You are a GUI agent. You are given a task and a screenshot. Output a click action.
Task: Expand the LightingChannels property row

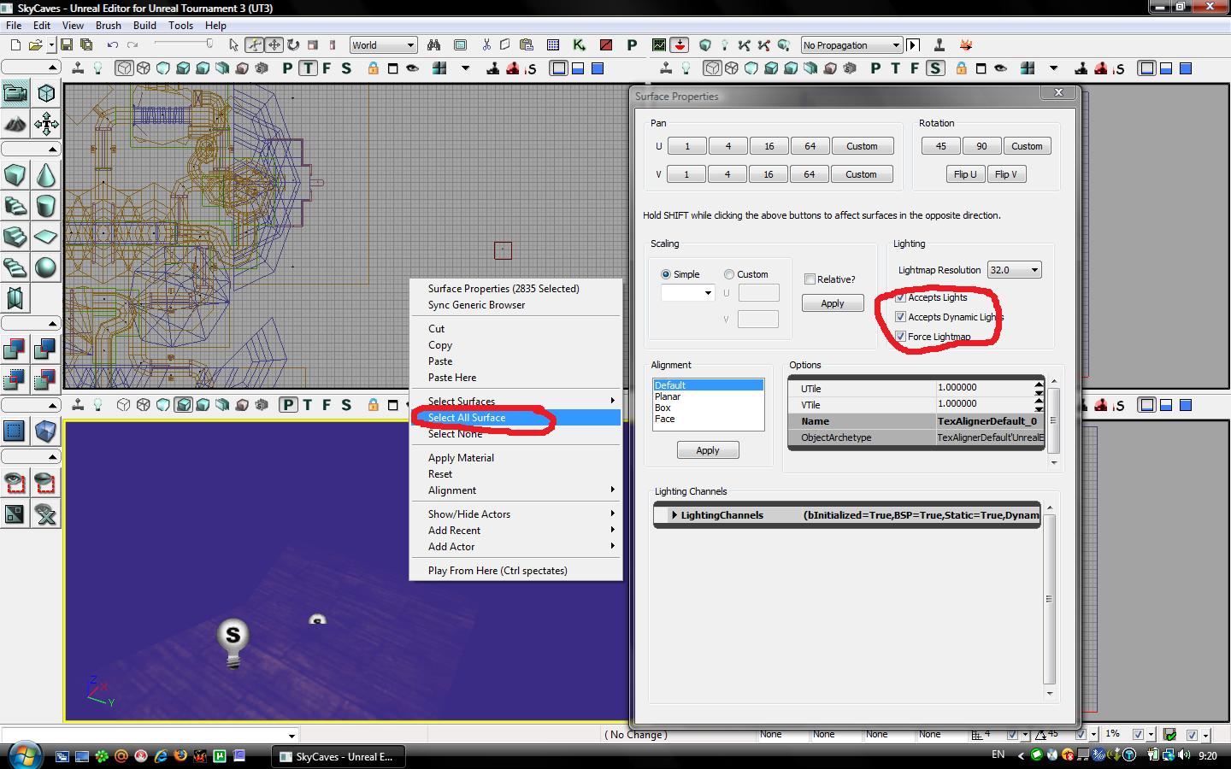(674, 515)
